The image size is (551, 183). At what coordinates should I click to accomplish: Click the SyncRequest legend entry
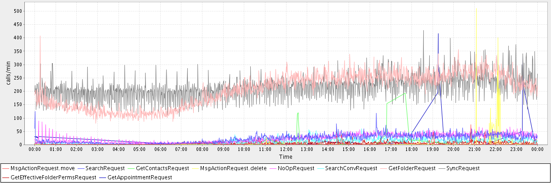click(x=463, y=168)
